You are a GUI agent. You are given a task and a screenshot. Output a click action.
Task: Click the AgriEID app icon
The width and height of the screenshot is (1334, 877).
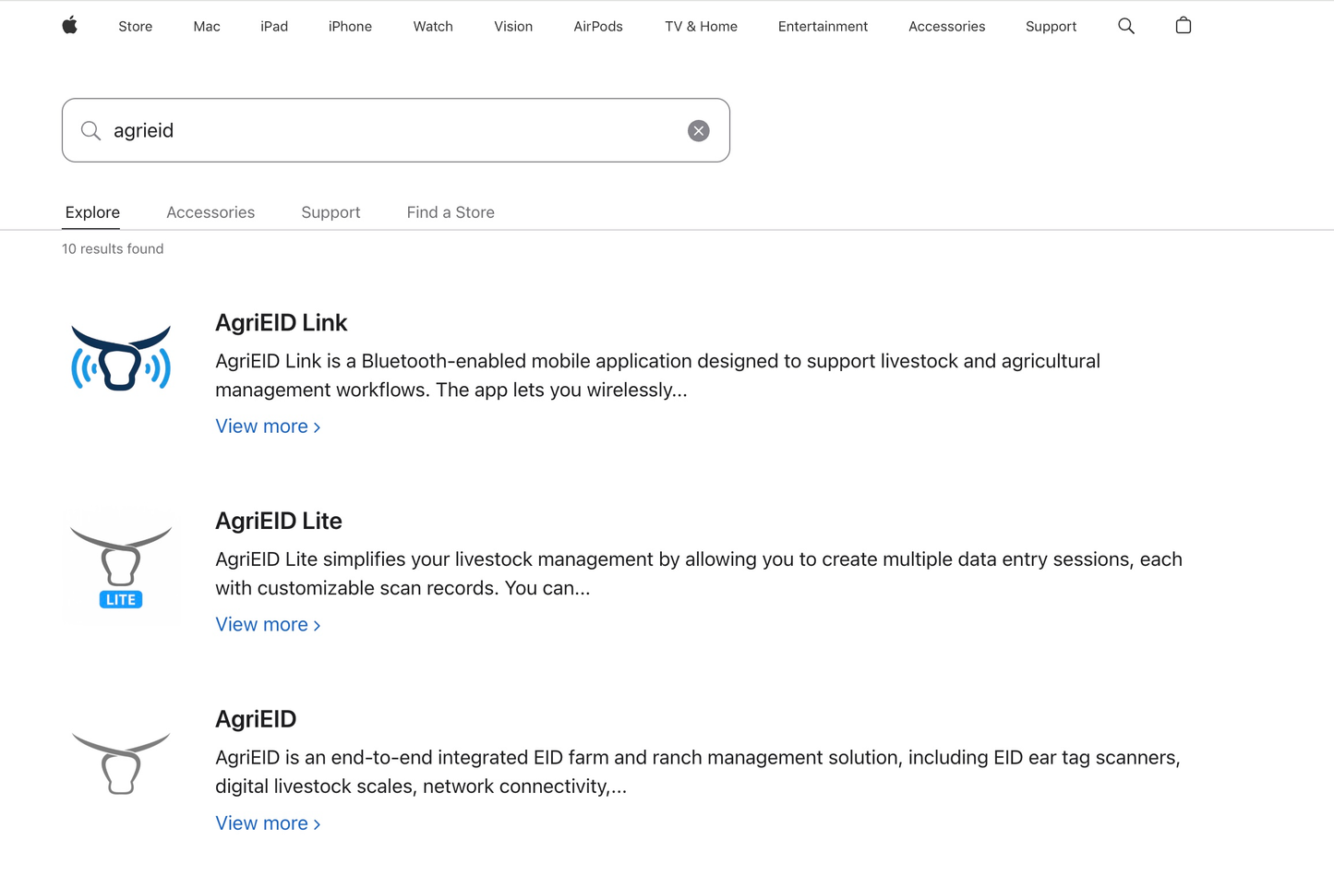[x=120, y=763]
